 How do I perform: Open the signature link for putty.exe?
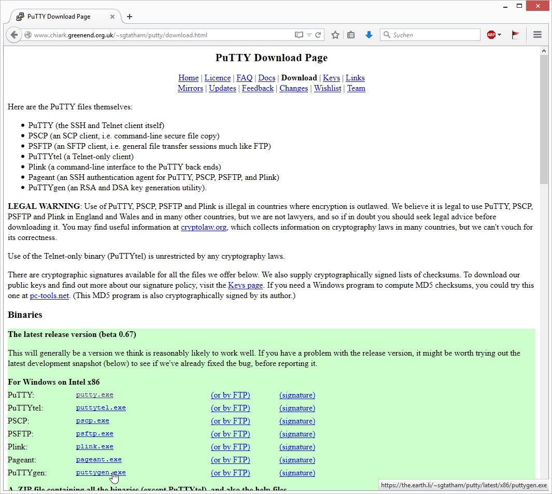coord(297,395)
